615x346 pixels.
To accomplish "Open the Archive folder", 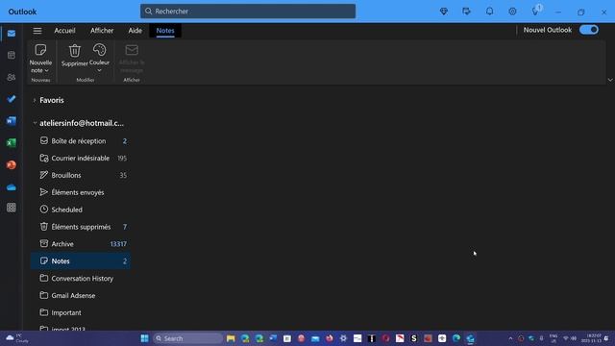I will [x=81, y=244].
